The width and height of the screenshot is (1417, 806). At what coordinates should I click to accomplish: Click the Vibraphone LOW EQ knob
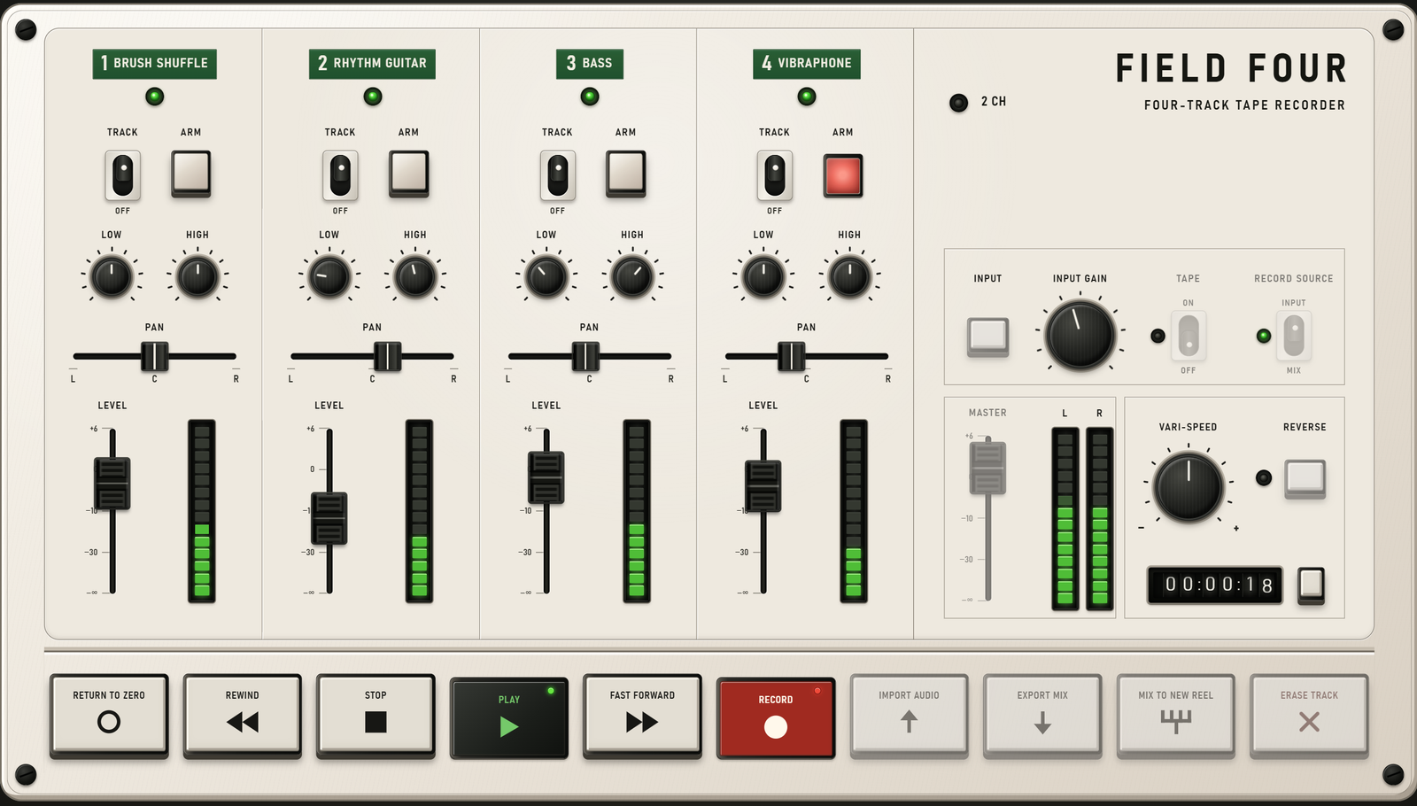pos(763,277)
